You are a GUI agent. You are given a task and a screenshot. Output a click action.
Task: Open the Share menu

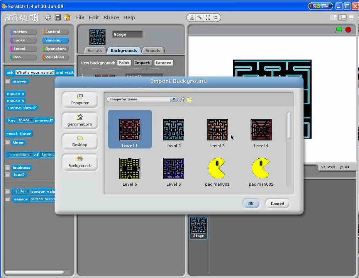click(x=111, y=17)
